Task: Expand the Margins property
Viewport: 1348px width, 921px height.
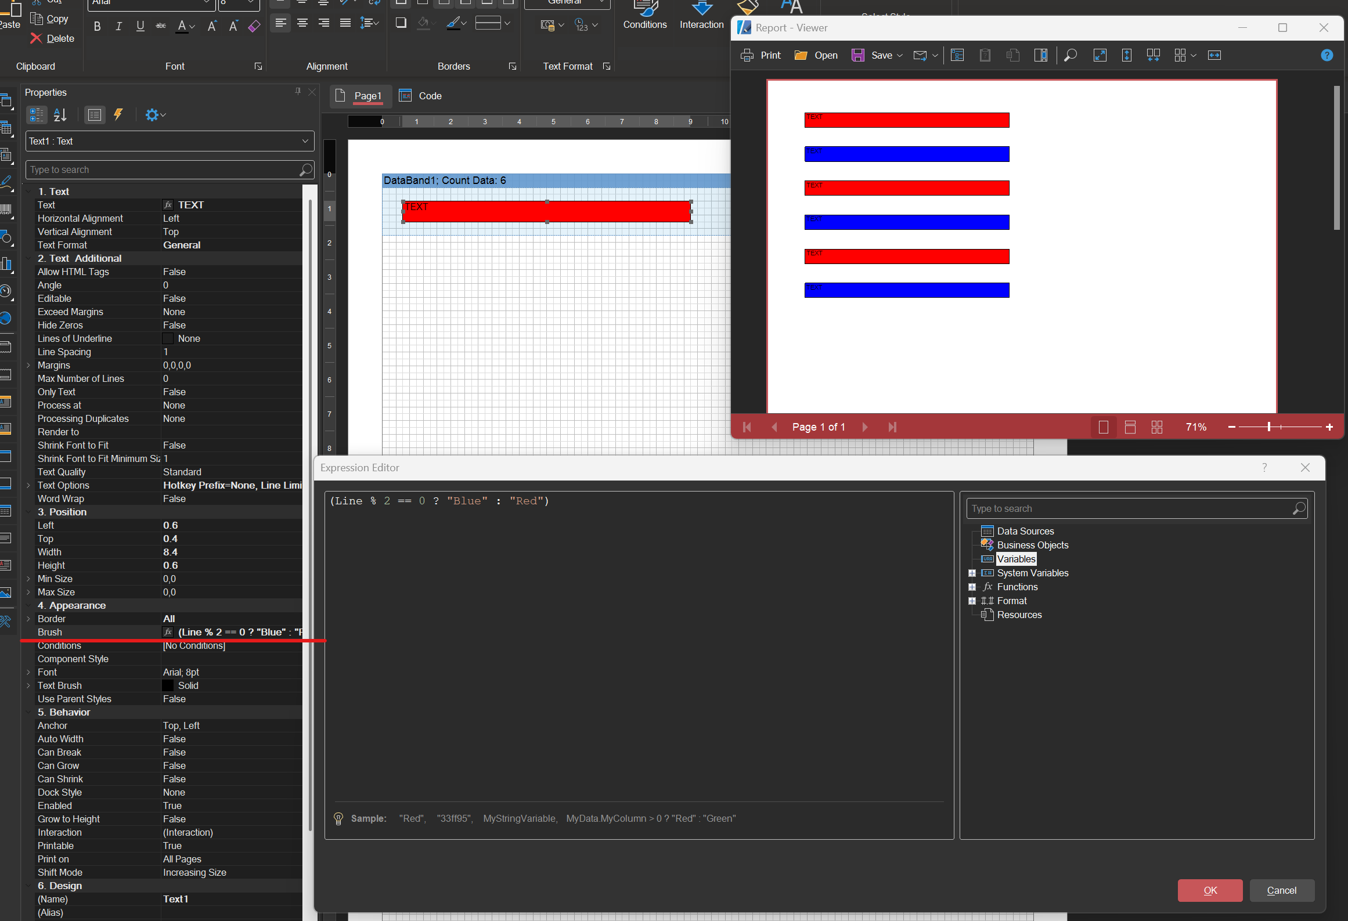Action: (28, 365)
